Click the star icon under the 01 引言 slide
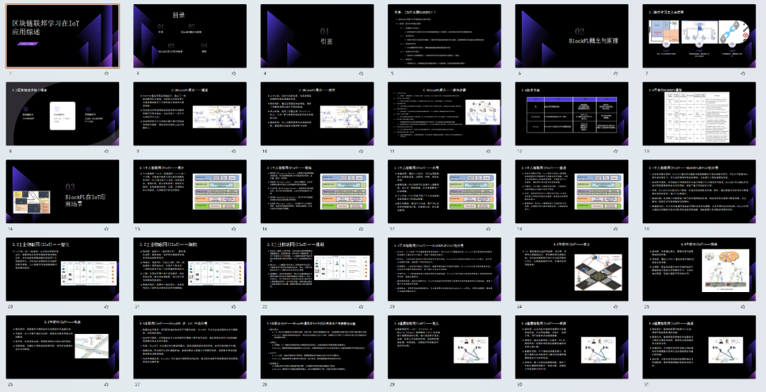This screenshot has height=392, width=766. [360, 72]
